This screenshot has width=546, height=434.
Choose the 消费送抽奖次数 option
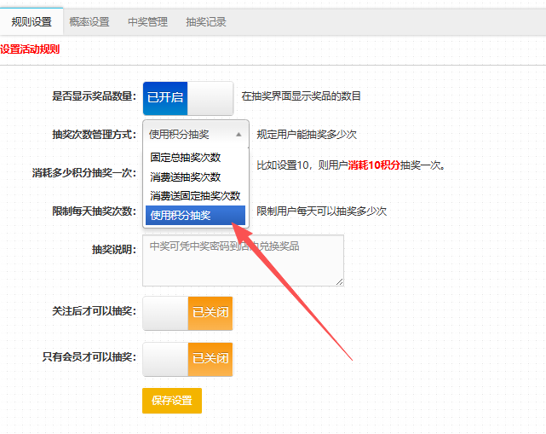(x=186, y=177)
